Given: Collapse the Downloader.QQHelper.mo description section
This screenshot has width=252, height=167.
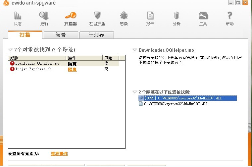Looking at the screenshot, I should pyautogui.click(x=134, y=50).
